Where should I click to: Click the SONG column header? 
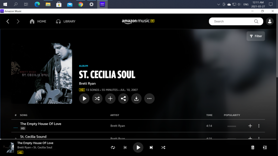pyautogui.click(x=24, y=115)
